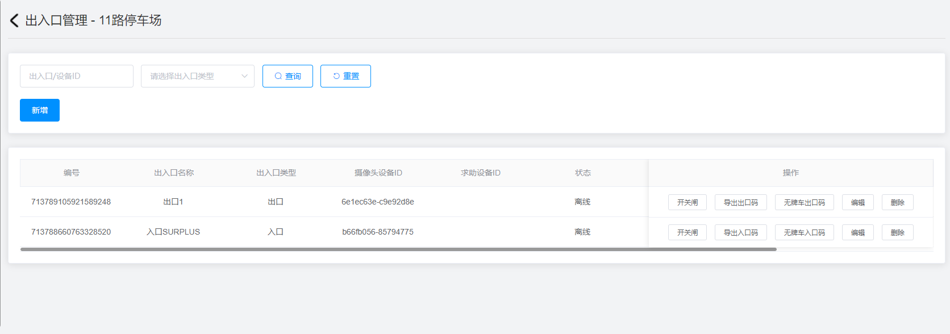
Task: Click the 编号 column header
Action: 72,173
